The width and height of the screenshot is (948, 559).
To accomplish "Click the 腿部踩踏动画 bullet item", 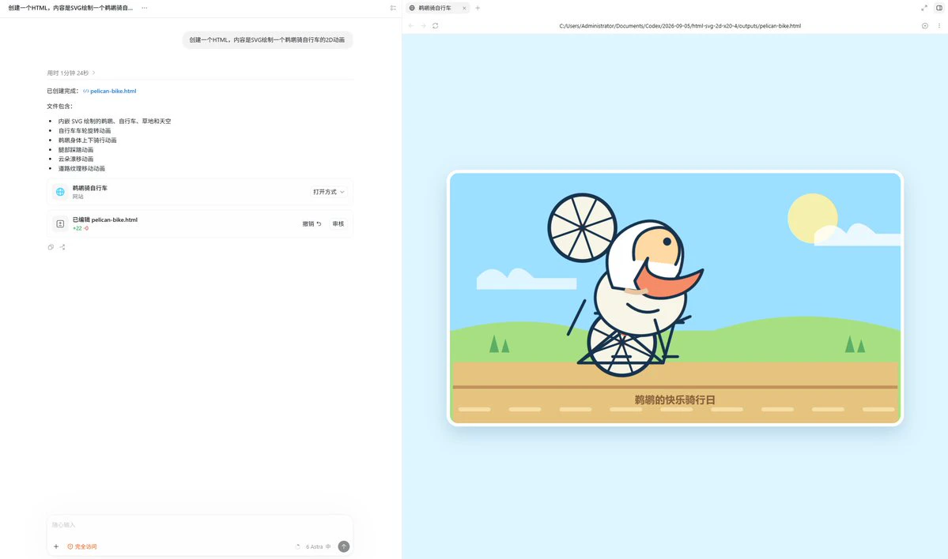I will coord(76,150).
